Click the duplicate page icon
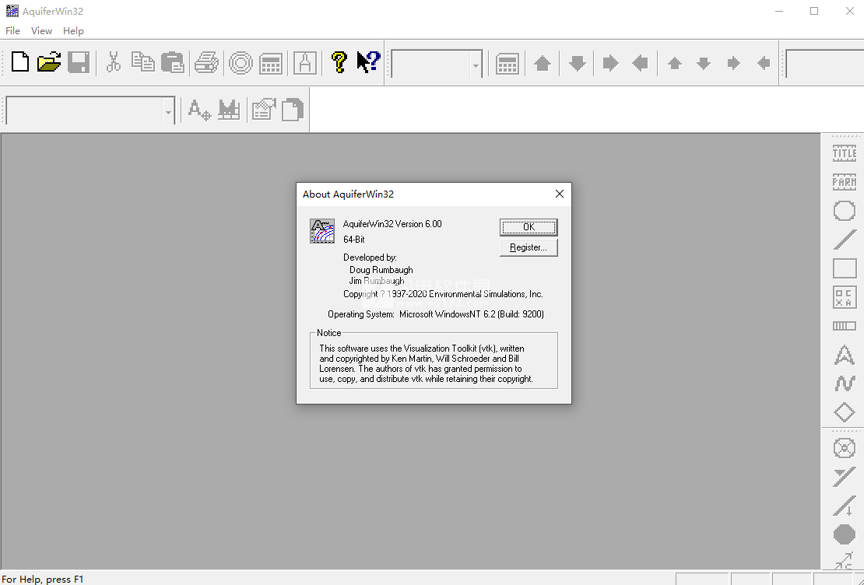 pyautogui.click(x=293, y=110)
